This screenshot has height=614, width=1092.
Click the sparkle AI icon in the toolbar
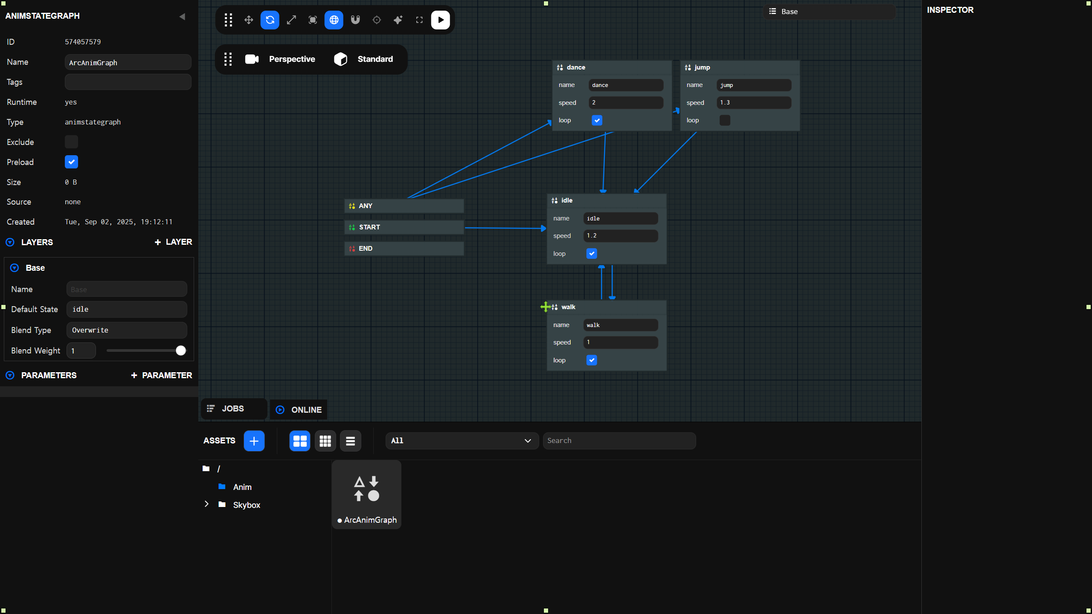[x=398, y=20]
